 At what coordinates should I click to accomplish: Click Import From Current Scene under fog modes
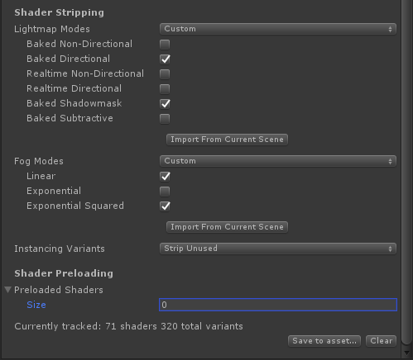[x=227, y=227]
